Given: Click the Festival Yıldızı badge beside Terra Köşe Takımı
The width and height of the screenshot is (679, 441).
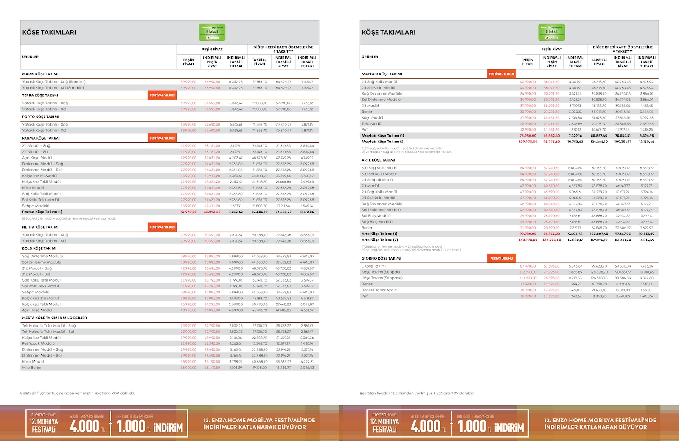Looking at the screenshot, I should click(162, 95).
